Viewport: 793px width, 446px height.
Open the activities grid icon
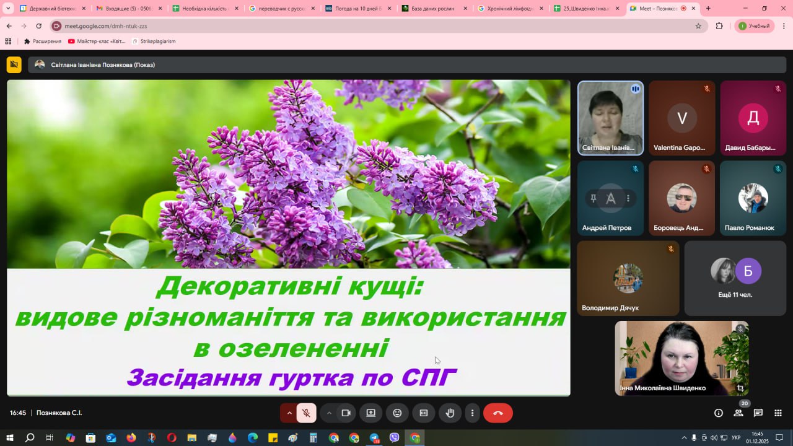tap(778, 413)
